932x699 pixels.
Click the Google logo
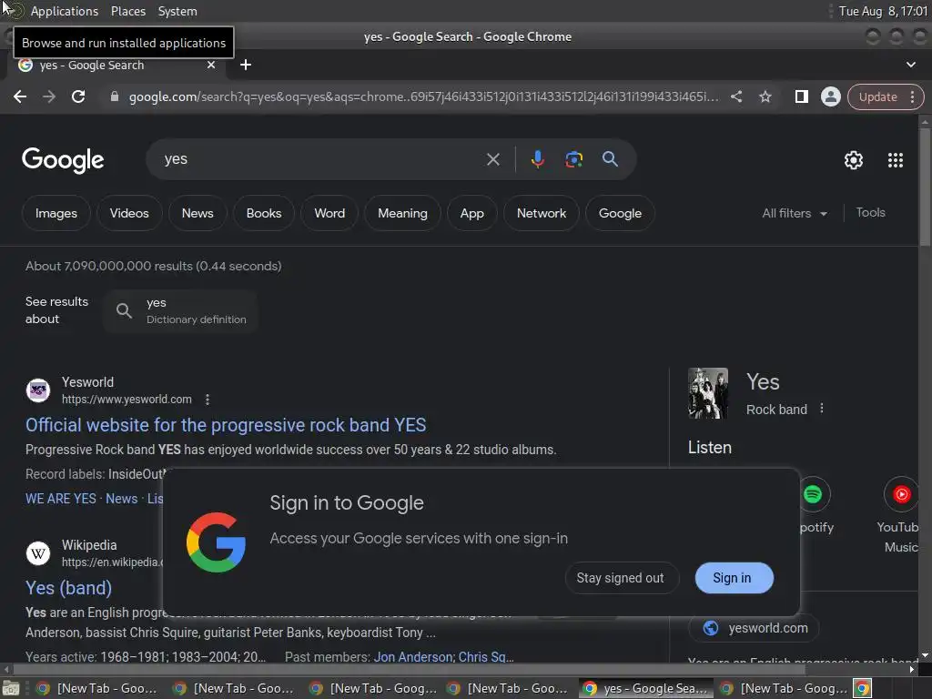[x=63, y=160]
